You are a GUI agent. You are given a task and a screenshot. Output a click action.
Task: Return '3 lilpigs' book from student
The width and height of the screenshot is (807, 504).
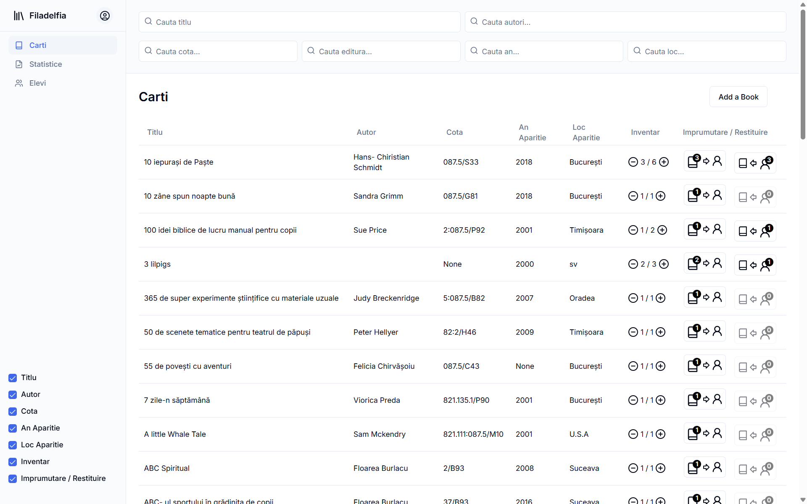755,265
